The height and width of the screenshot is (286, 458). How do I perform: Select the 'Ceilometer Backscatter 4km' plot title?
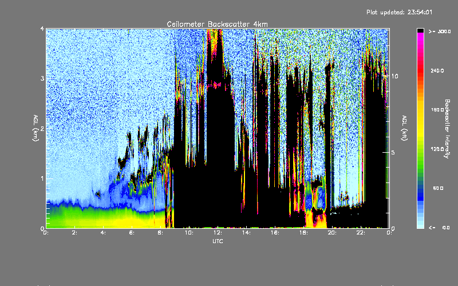coord(217,24)
